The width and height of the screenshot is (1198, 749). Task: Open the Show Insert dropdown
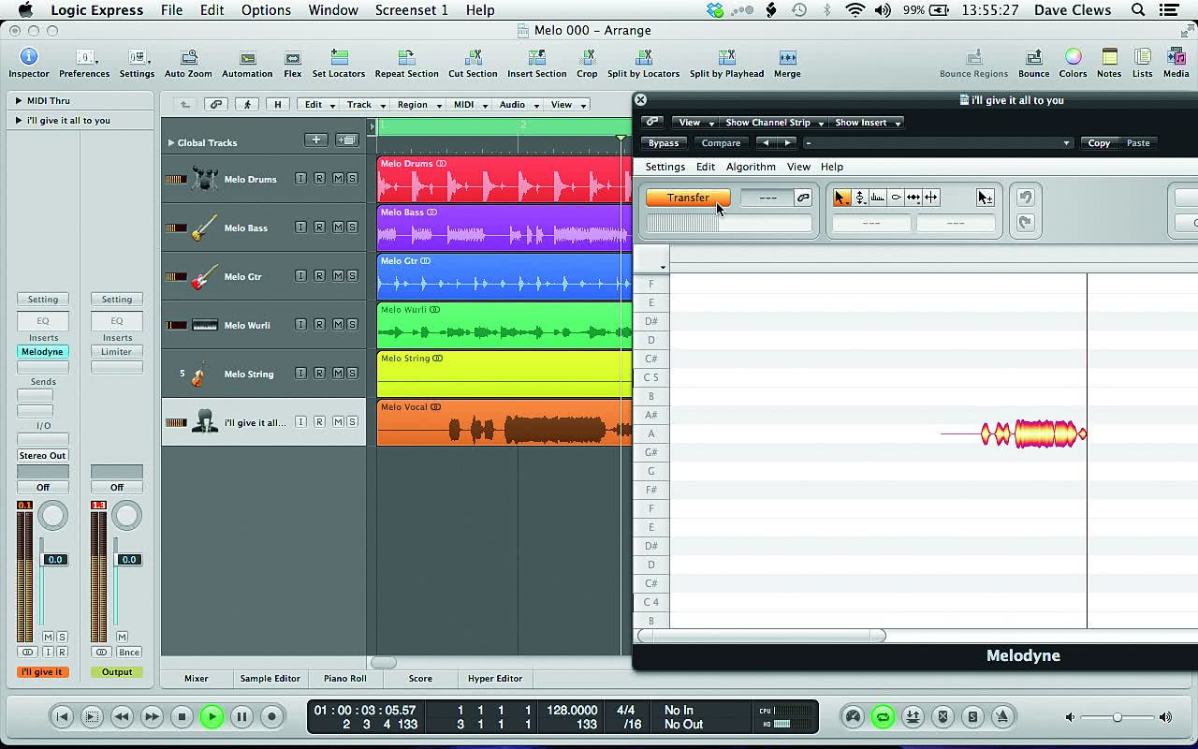[867, 123]
